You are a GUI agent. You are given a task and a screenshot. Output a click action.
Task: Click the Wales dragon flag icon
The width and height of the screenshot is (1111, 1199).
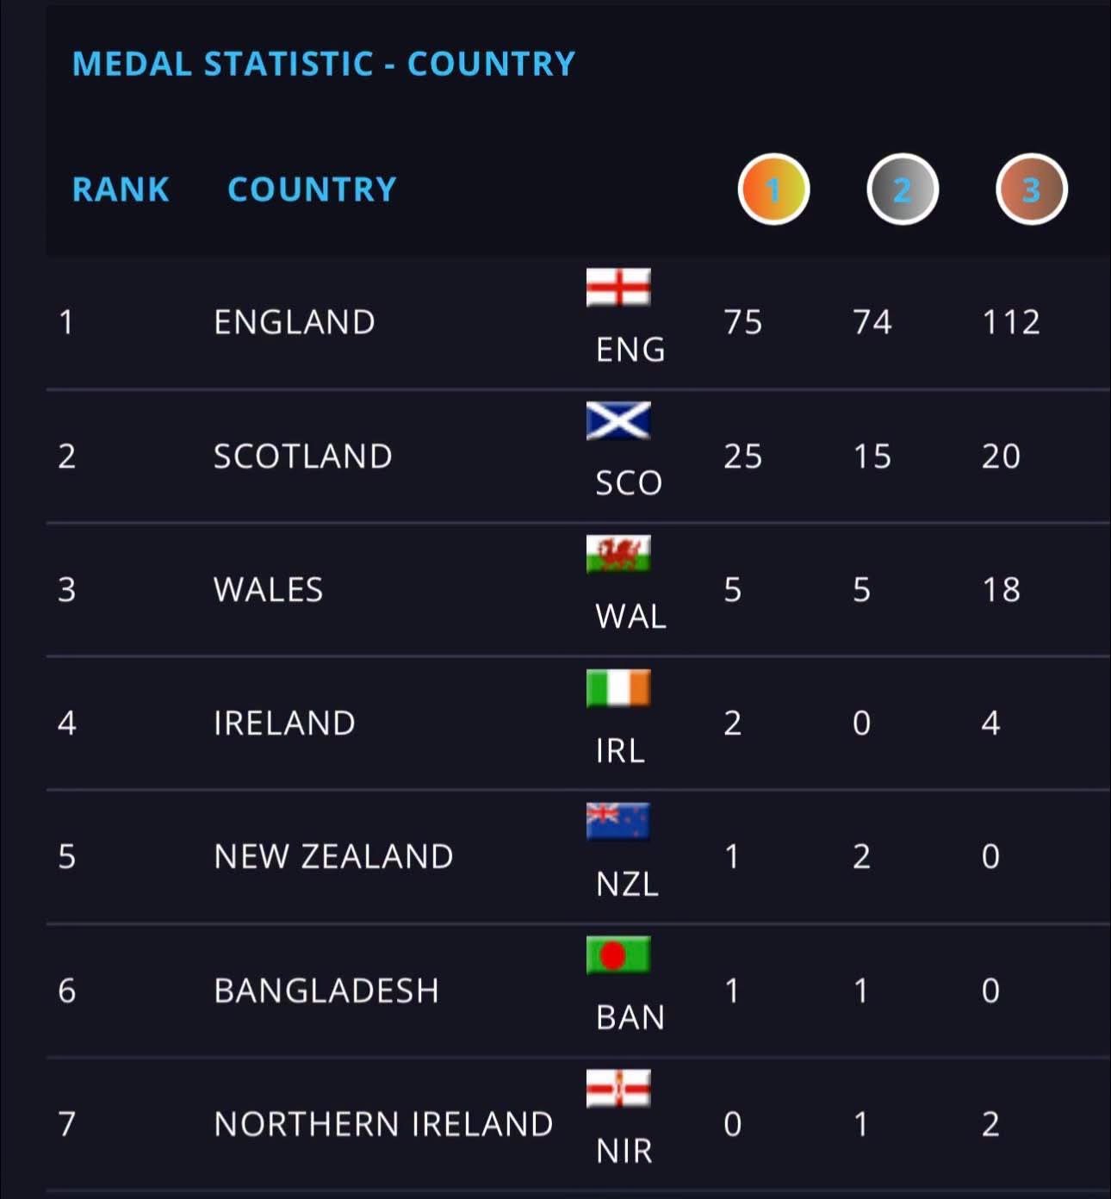click(x=618, y=554)
